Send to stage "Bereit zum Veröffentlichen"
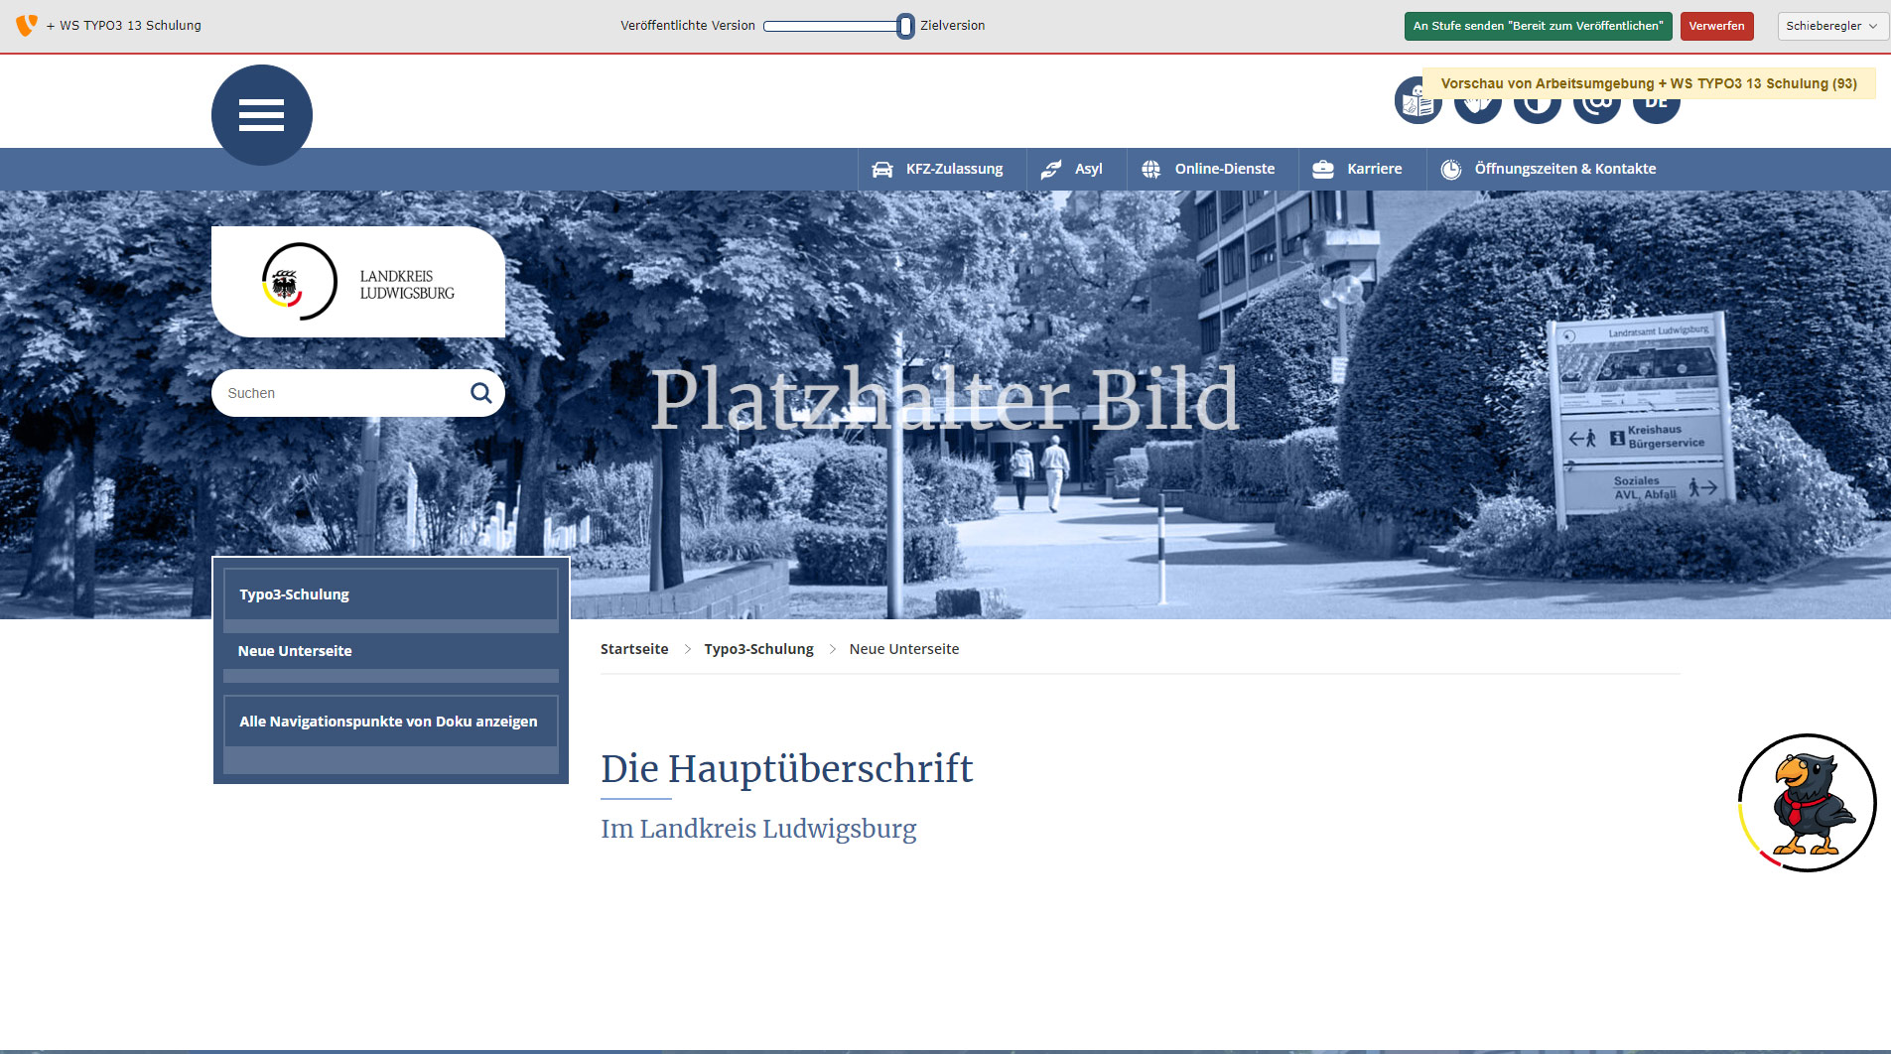 pos(1537,26)
